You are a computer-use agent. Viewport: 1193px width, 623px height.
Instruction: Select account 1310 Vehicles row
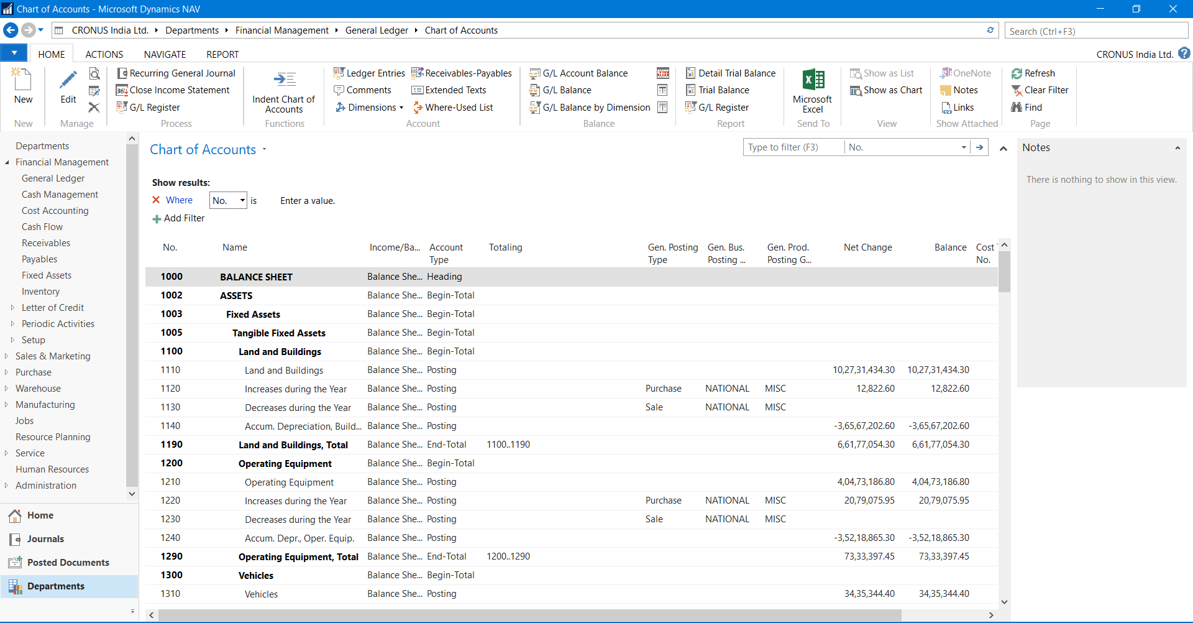point(571,594)
